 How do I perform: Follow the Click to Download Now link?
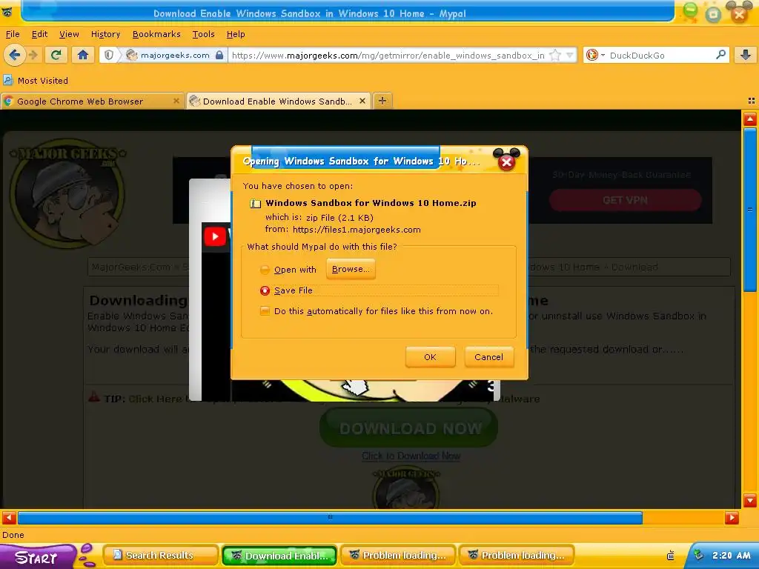[411, 456]
